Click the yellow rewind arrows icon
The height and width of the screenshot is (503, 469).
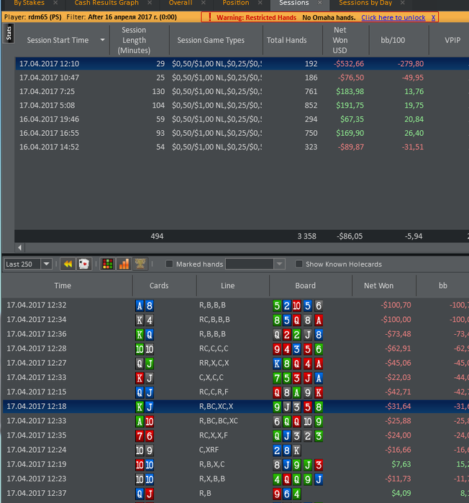(68, 264)
